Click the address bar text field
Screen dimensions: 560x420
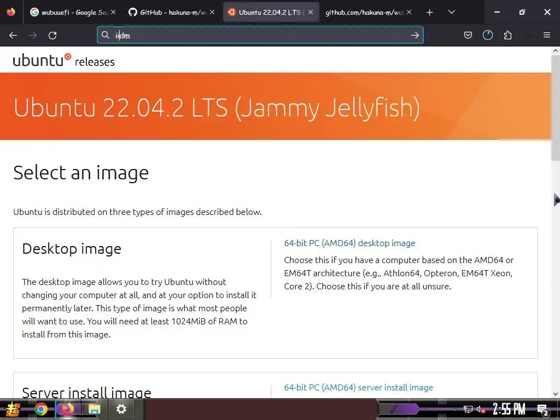click(x=260, y=36)
